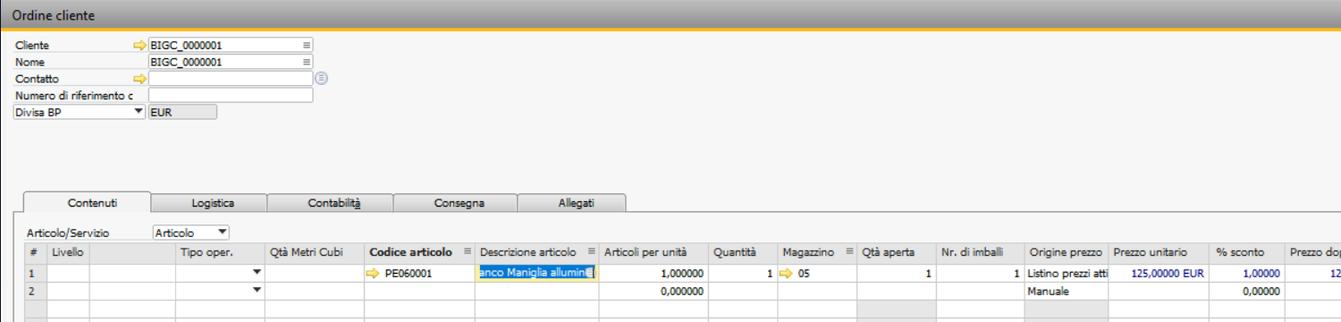Click the 1,00000 discount cell in row 1

[x=1247, y=274]
